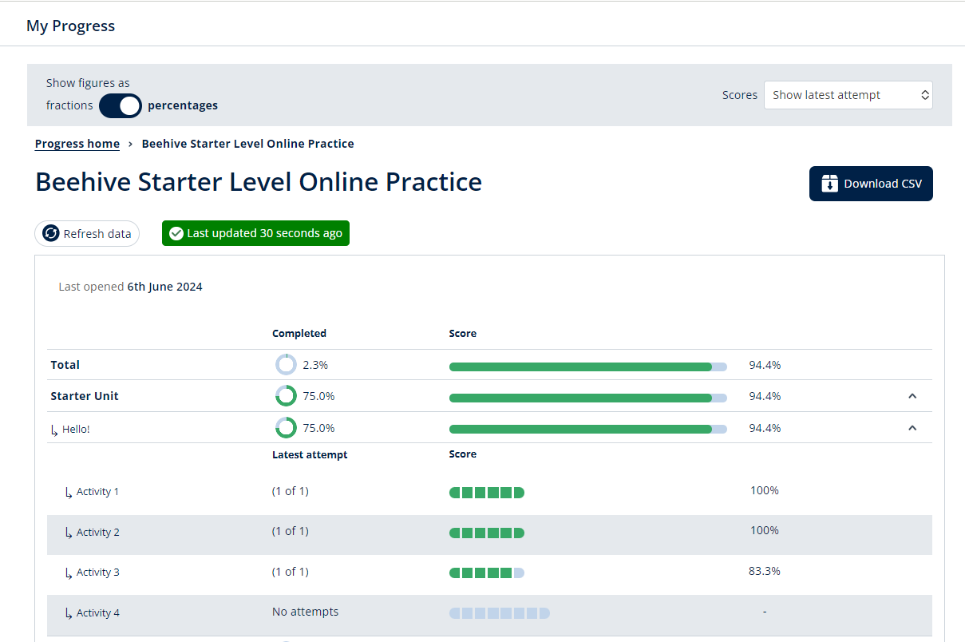
Task: Click the Starter Unit score progress bar
Action: pyautogui.click(x=588, y=398)
